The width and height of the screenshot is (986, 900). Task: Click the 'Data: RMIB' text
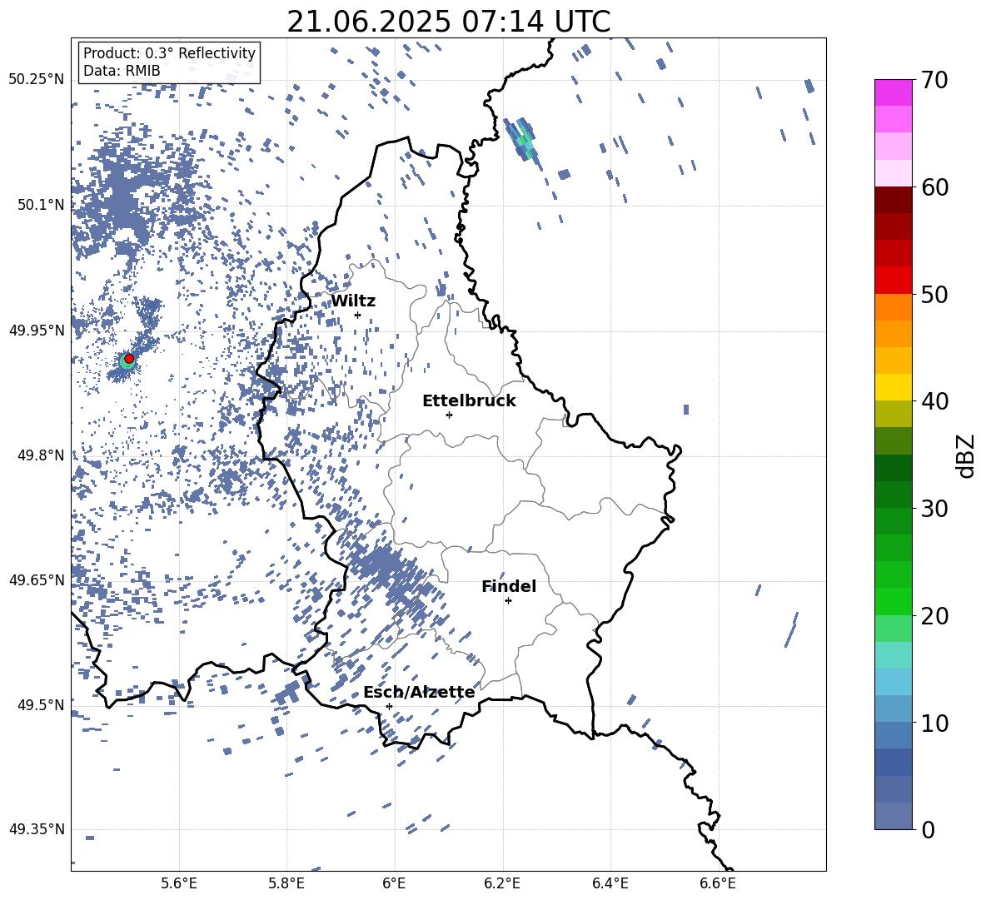coord(122,71)
